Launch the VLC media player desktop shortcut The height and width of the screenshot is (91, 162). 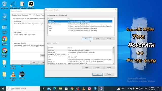13,76
